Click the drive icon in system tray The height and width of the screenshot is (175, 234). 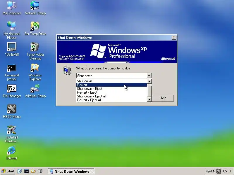click(x=208, y=171)
